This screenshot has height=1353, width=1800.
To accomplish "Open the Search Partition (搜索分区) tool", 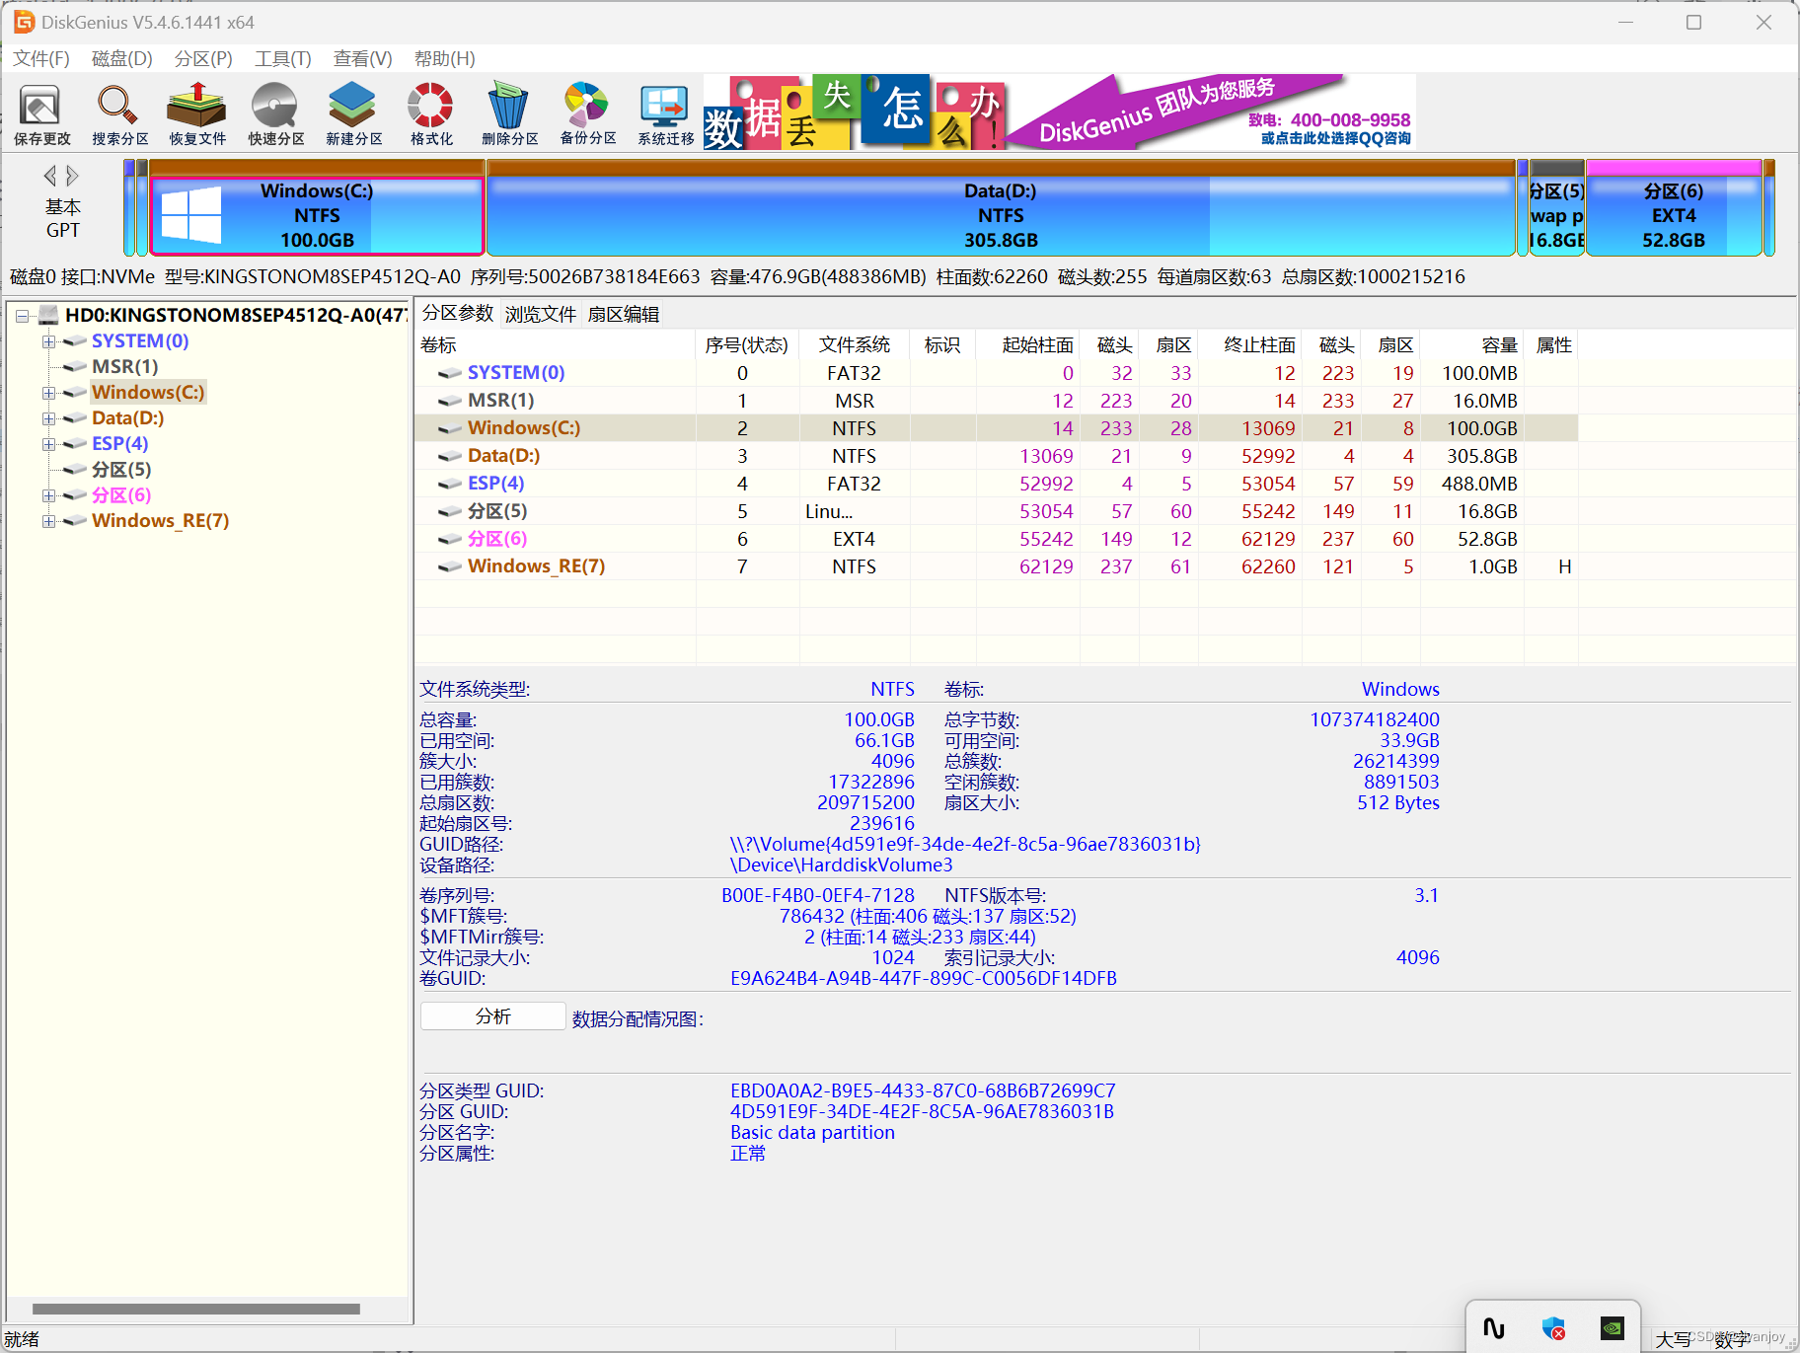I will point(119,113).
